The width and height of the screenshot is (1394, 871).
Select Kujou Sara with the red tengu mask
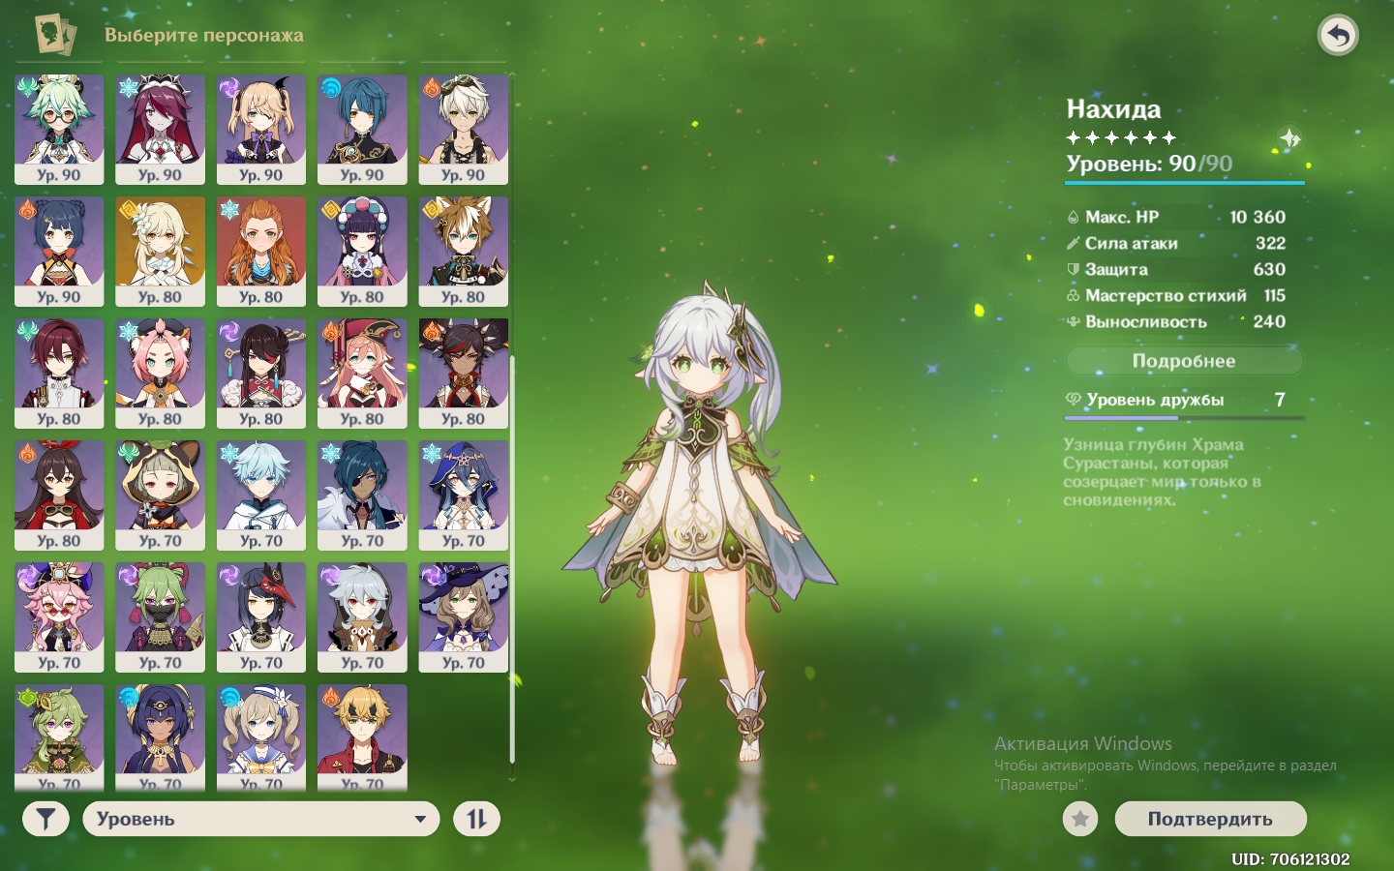coord(261,617)
